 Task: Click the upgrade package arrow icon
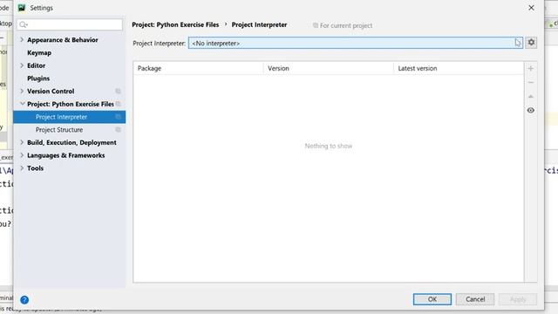click(x=531, y=97)
